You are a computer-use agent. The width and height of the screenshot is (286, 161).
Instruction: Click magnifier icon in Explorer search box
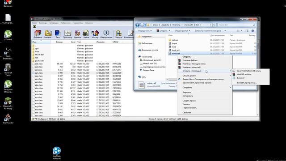pyautogui.click(x=254, y=25)
